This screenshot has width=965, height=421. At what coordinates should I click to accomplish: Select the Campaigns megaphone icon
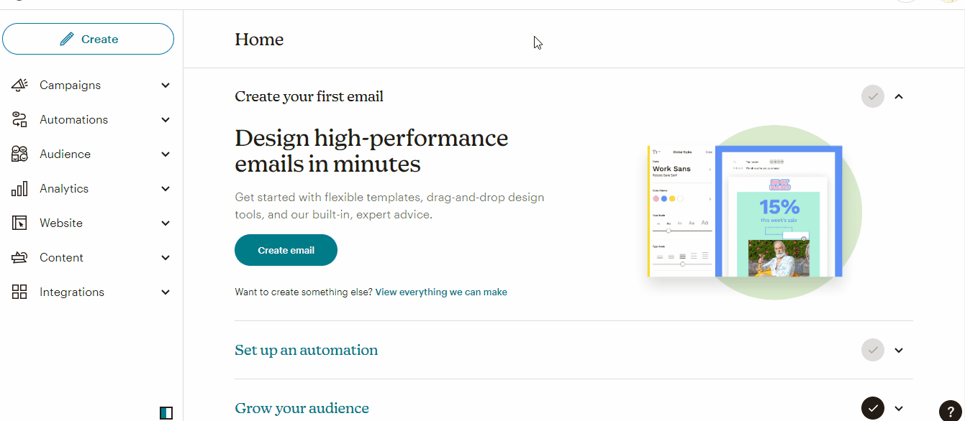19,85
